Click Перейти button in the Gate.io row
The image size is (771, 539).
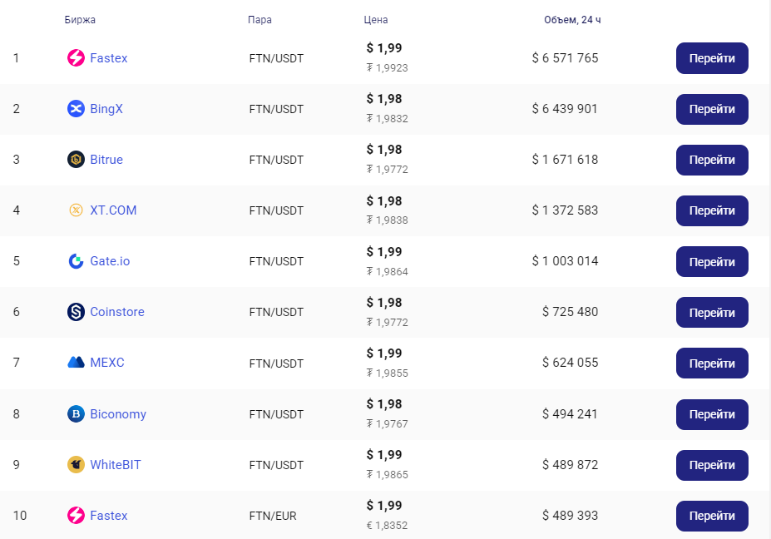coord(712,262)
